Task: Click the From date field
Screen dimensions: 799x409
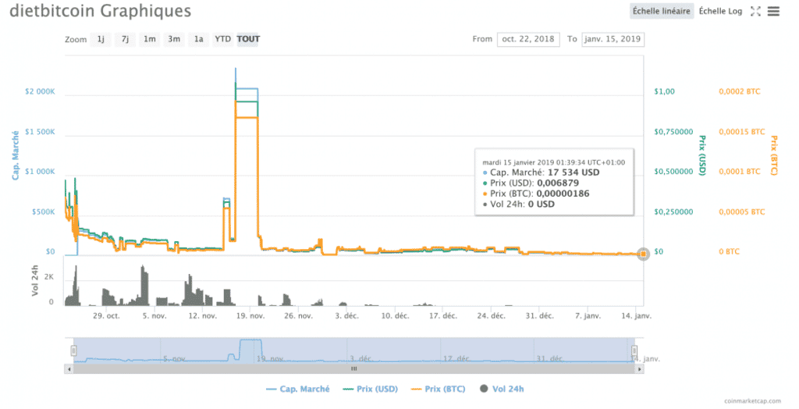Action: click(528, 39)
